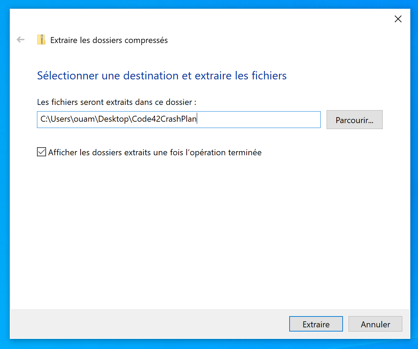
Task: Click the blue desktop background outside dialog
Action: tap(414, 175)
